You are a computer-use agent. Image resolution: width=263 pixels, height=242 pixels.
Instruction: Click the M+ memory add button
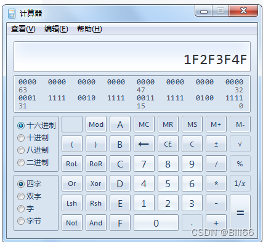tap(216, 124)
